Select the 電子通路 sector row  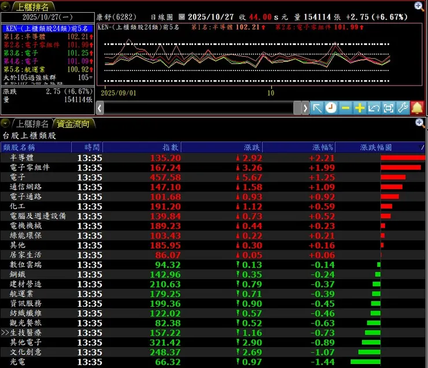(x=213, y=196)
